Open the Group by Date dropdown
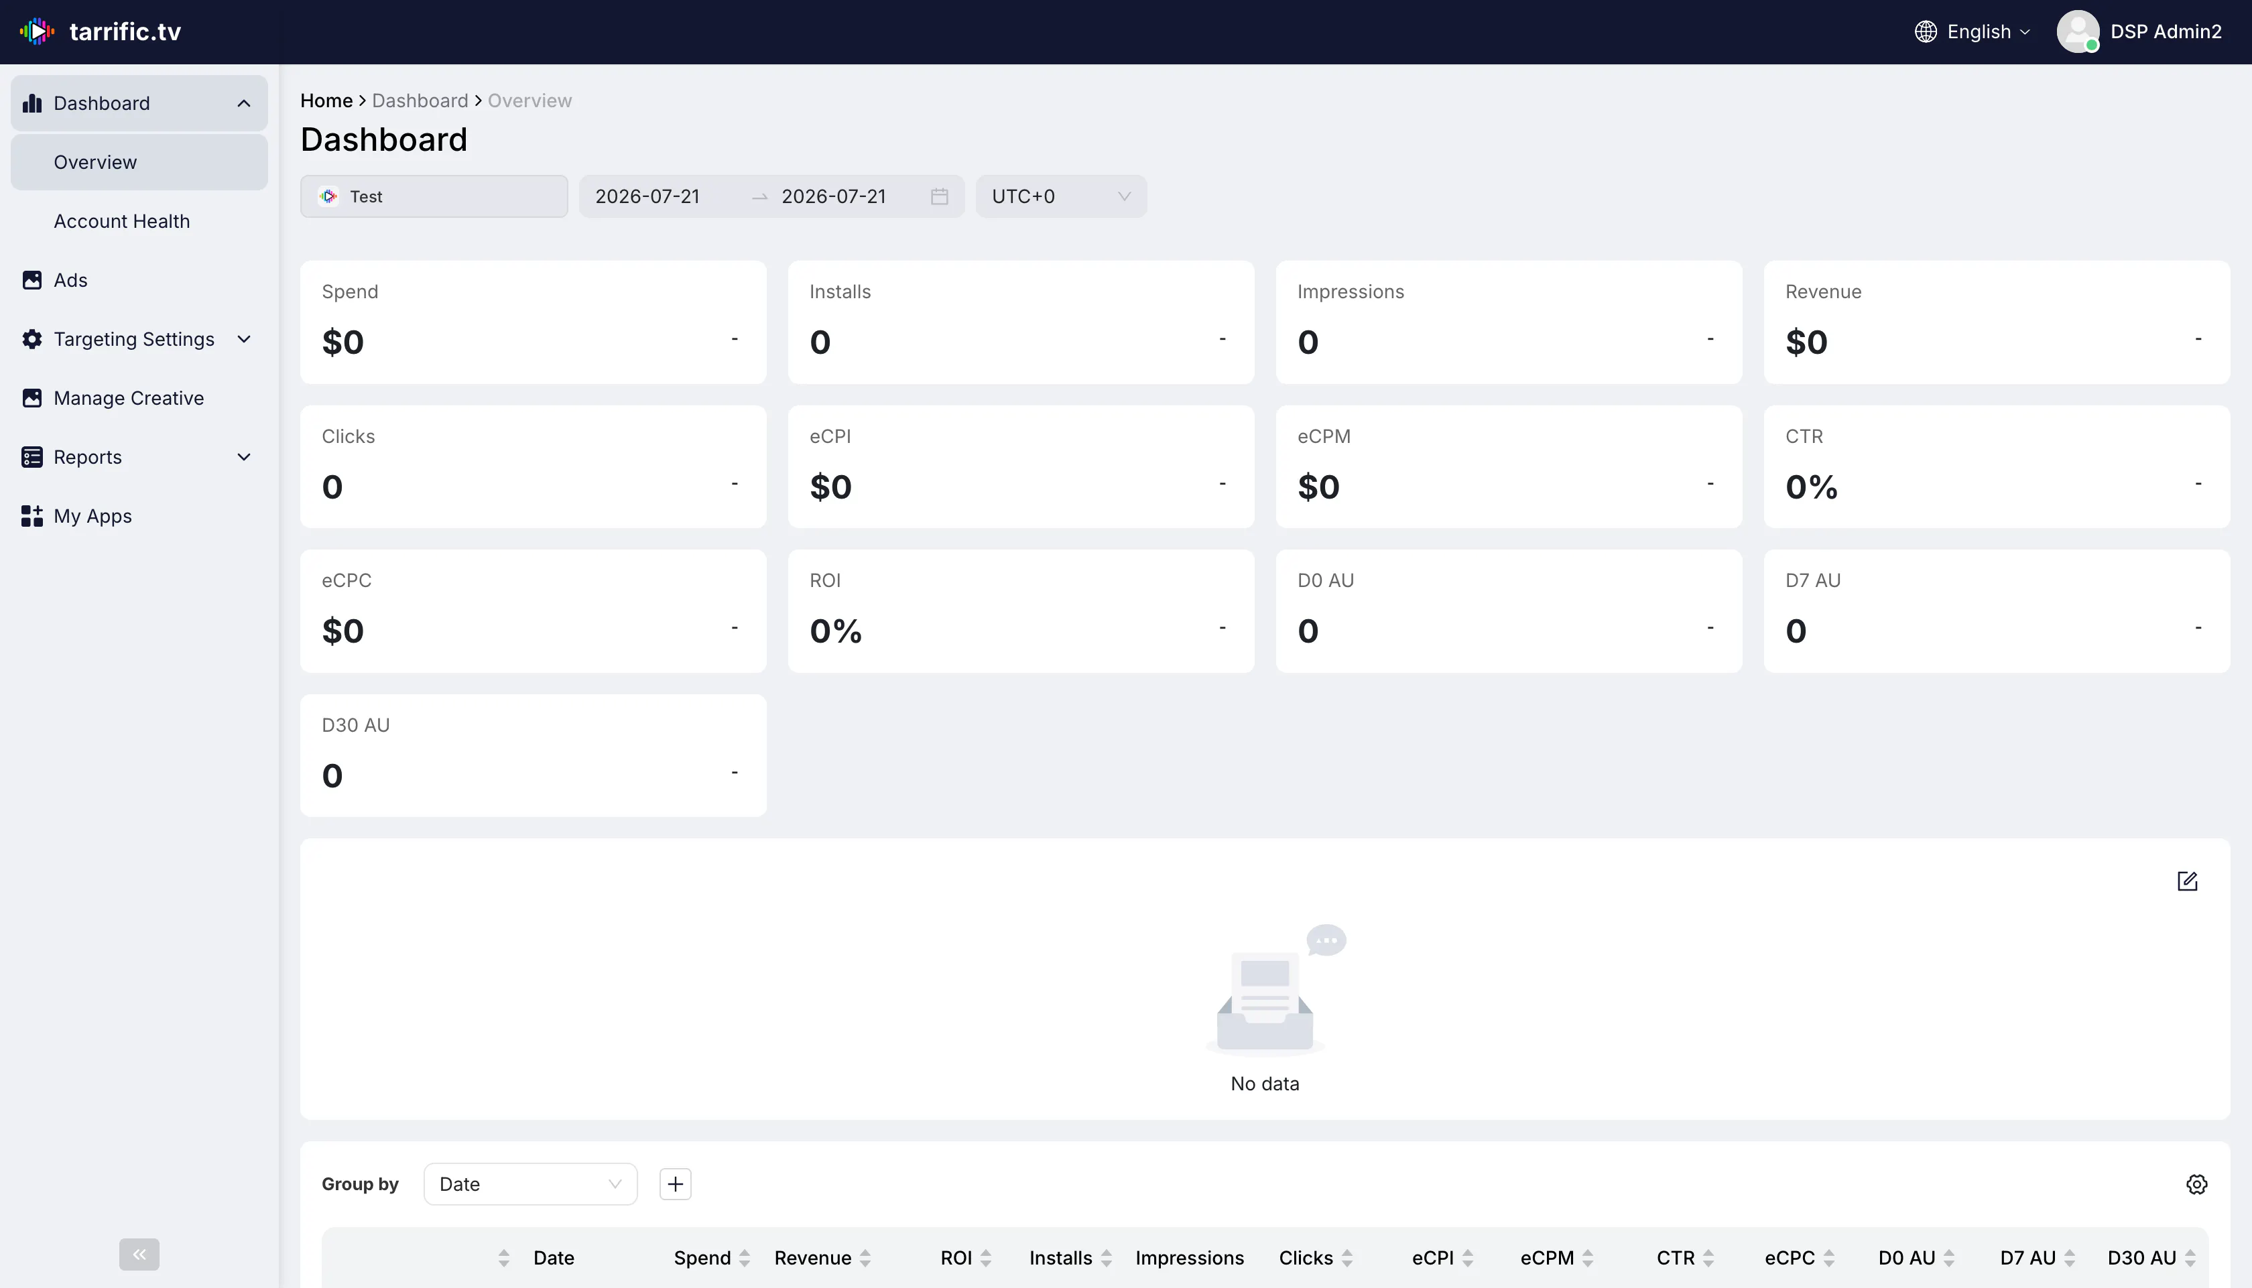Screen dimensions: 2252x1288 [531, 1183]
